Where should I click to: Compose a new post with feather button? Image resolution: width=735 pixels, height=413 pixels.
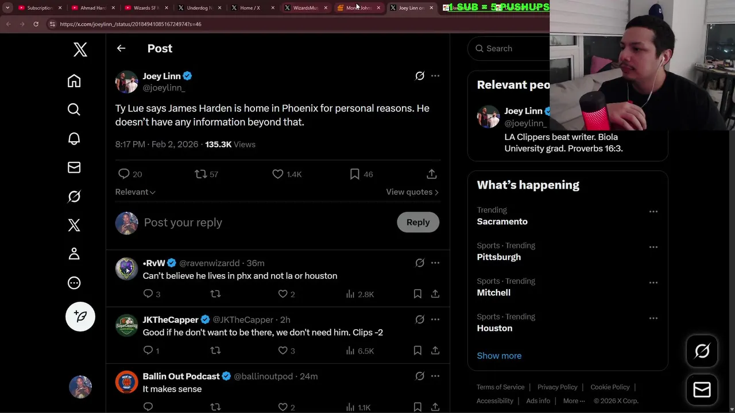click(80, 317)
